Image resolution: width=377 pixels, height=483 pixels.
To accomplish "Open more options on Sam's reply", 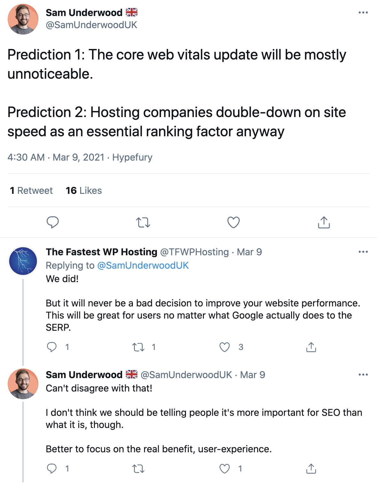I will pos(363,375).
